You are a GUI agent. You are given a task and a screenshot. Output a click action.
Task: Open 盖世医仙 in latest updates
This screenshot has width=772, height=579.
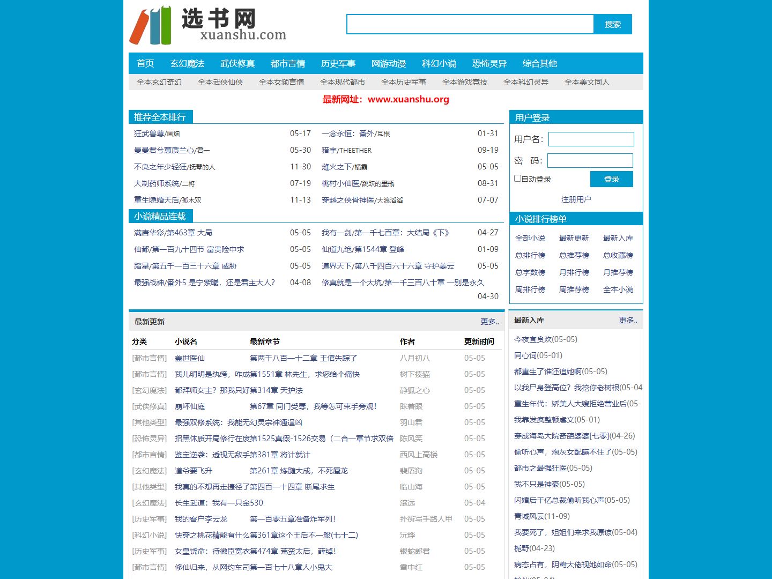pyautogui.click(x=190, y=358)
